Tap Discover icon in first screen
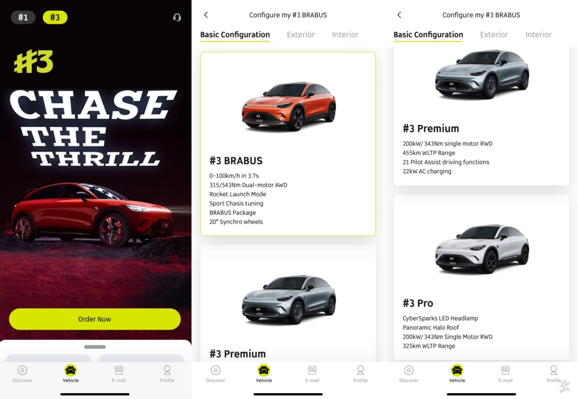This screenshot has height=399, width=578. coord(23,374)
